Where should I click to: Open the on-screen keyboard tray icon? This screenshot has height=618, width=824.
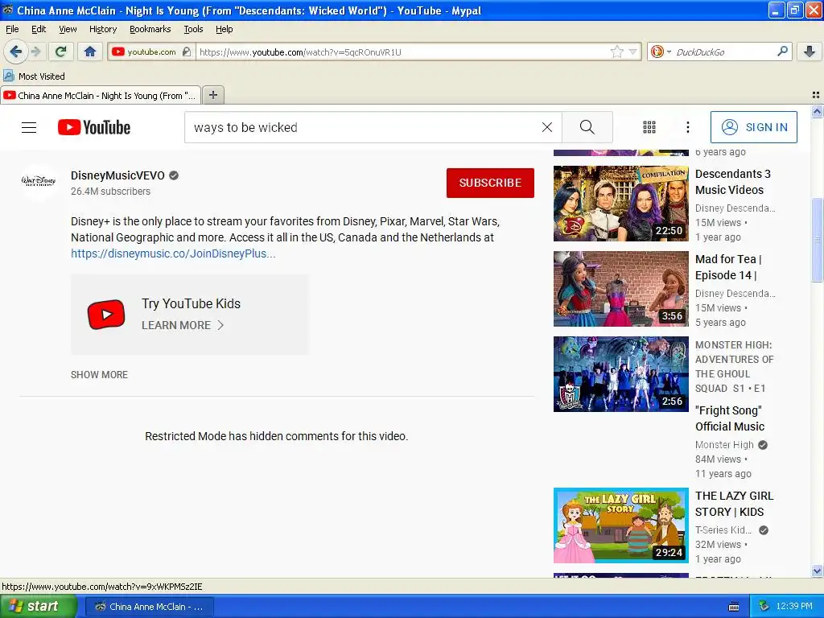734,607
